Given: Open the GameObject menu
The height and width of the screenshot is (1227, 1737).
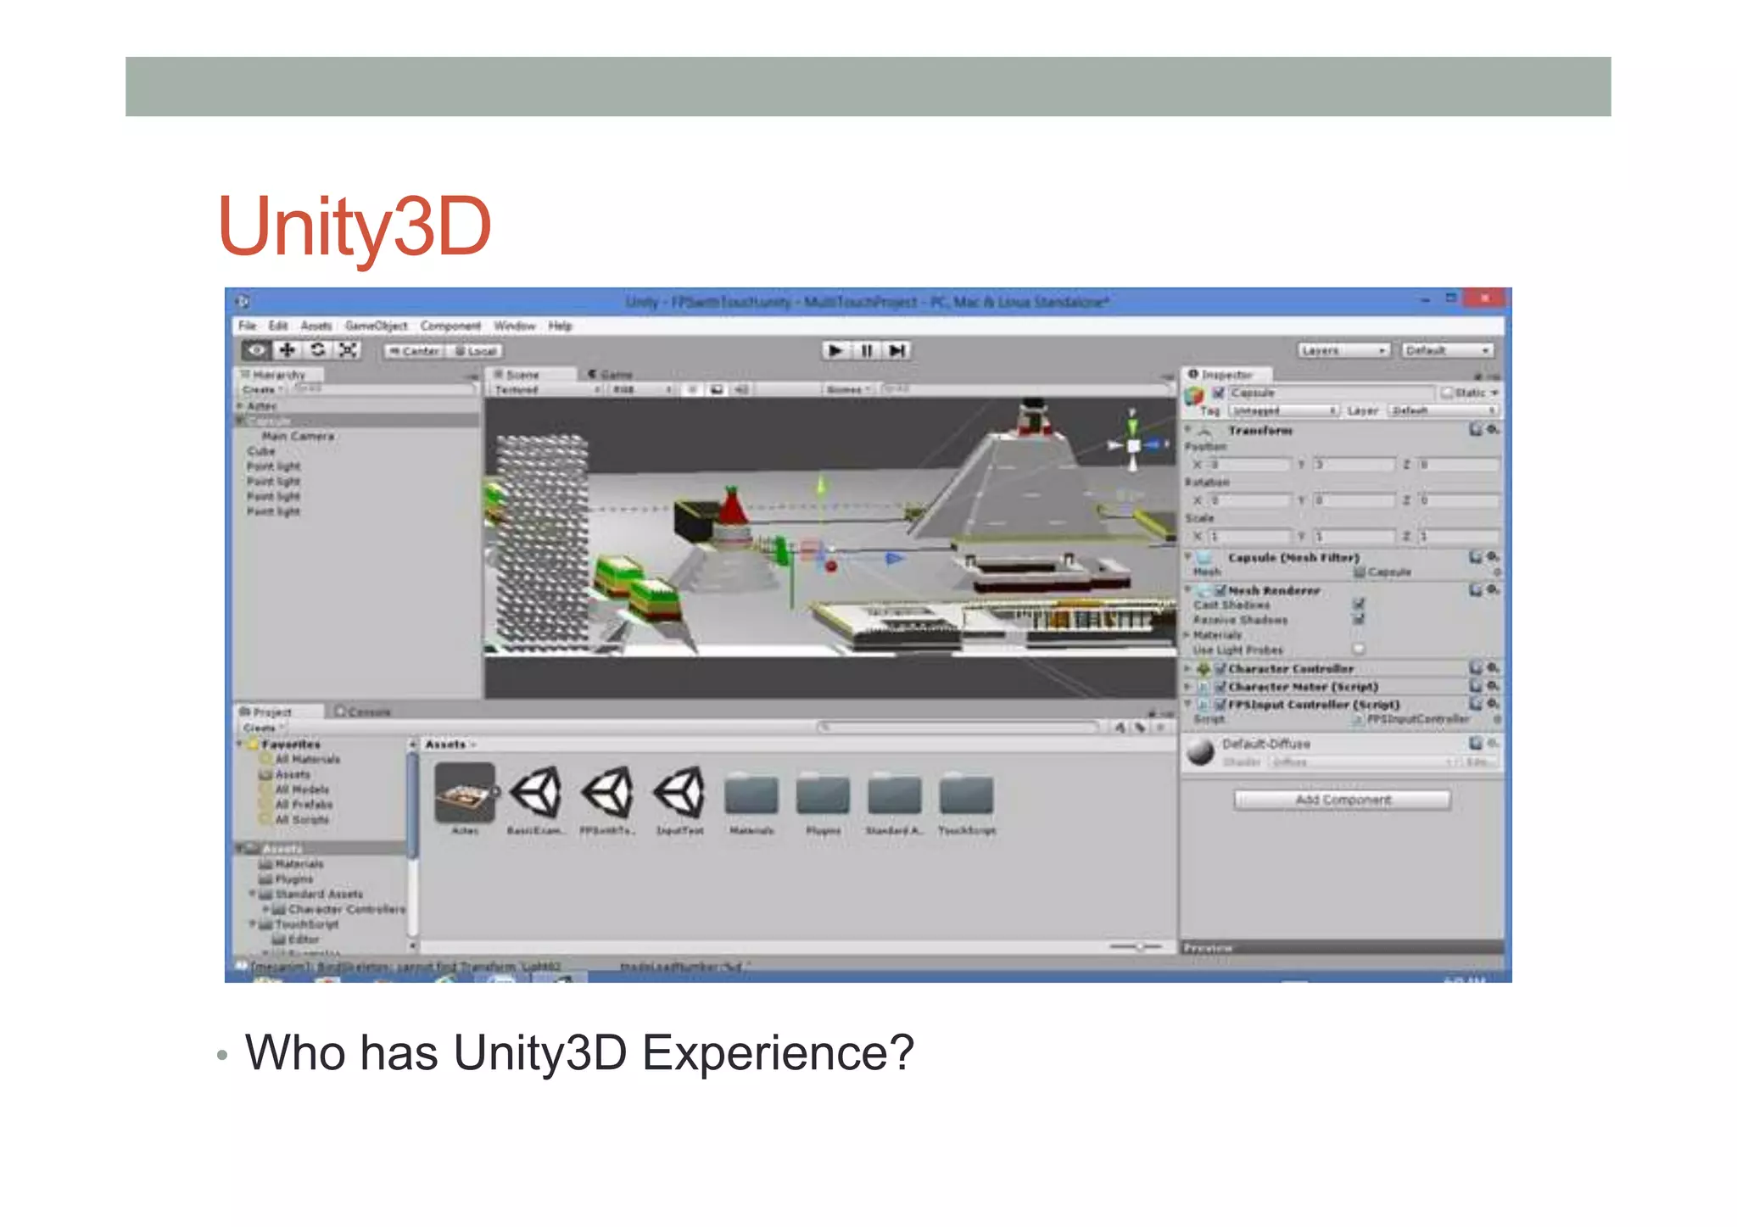Looking at the screenshot, I should pos(376,326).
